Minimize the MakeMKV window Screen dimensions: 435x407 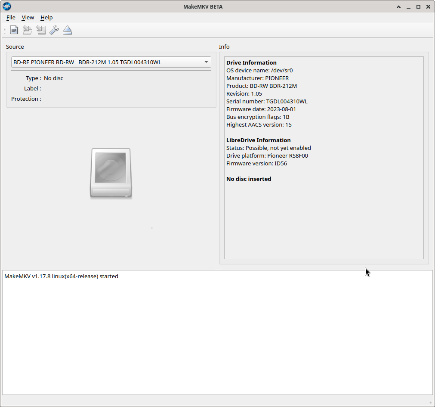(x=408, y=6)
